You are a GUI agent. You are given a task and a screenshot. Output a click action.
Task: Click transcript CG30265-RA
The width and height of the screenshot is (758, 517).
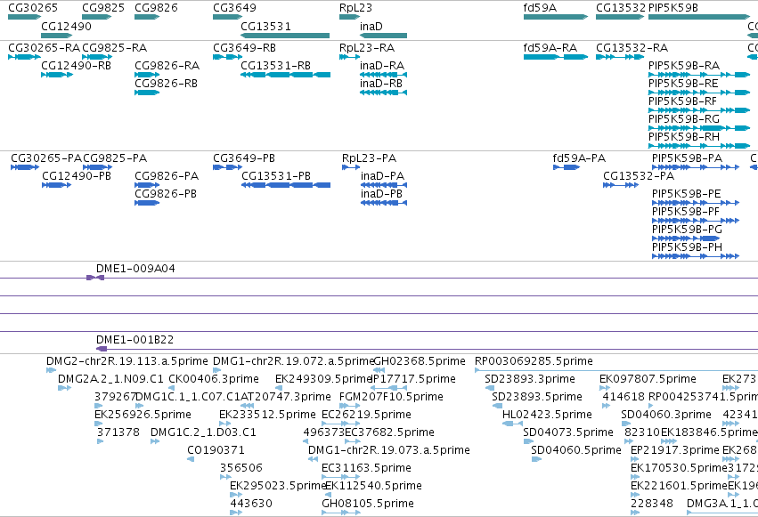coord(25,57)
